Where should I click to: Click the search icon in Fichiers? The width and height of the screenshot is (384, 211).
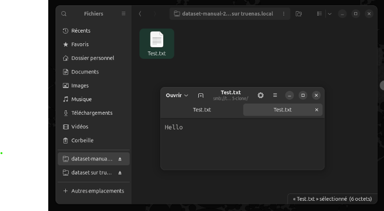(64, 14)
